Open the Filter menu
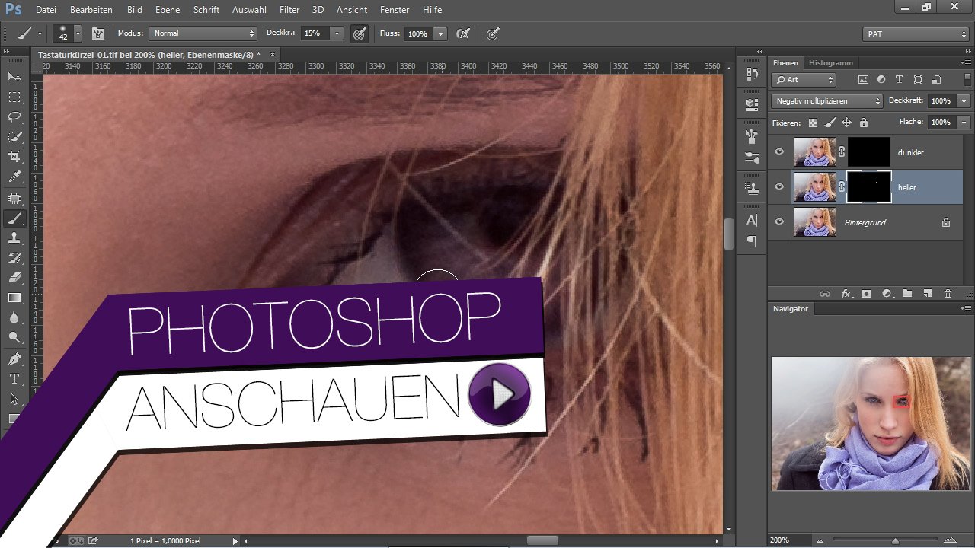The width and height of the screenshot is (975, 548). point(289,10)
